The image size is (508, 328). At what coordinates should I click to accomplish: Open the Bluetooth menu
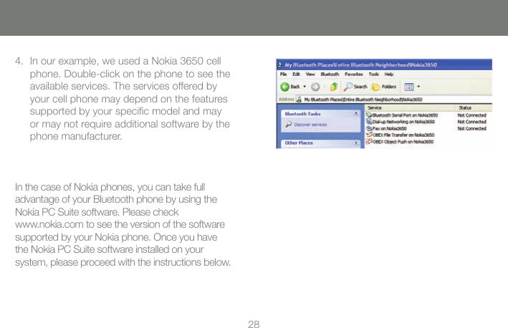click(330, 74)
